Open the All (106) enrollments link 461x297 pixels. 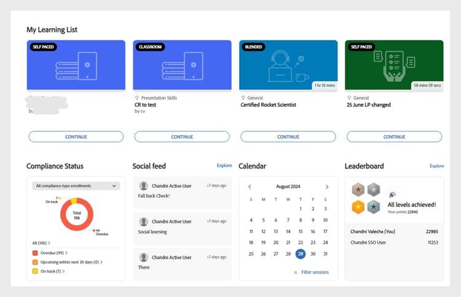41,243
